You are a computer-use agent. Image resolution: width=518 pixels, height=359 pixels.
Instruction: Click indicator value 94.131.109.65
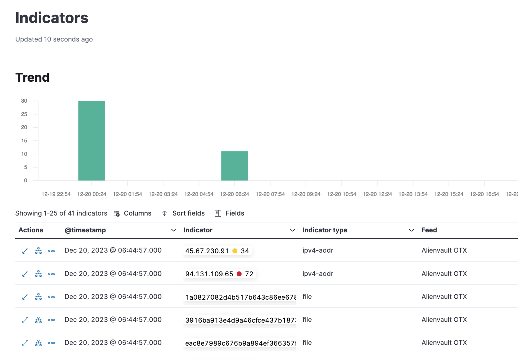pos(209,274)
